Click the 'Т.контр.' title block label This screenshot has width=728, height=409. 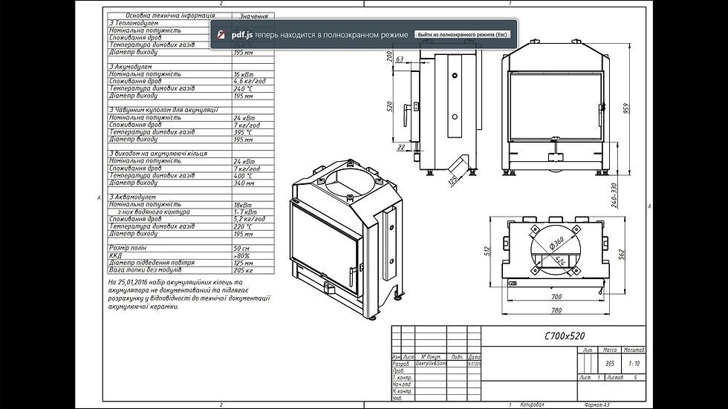402,378
